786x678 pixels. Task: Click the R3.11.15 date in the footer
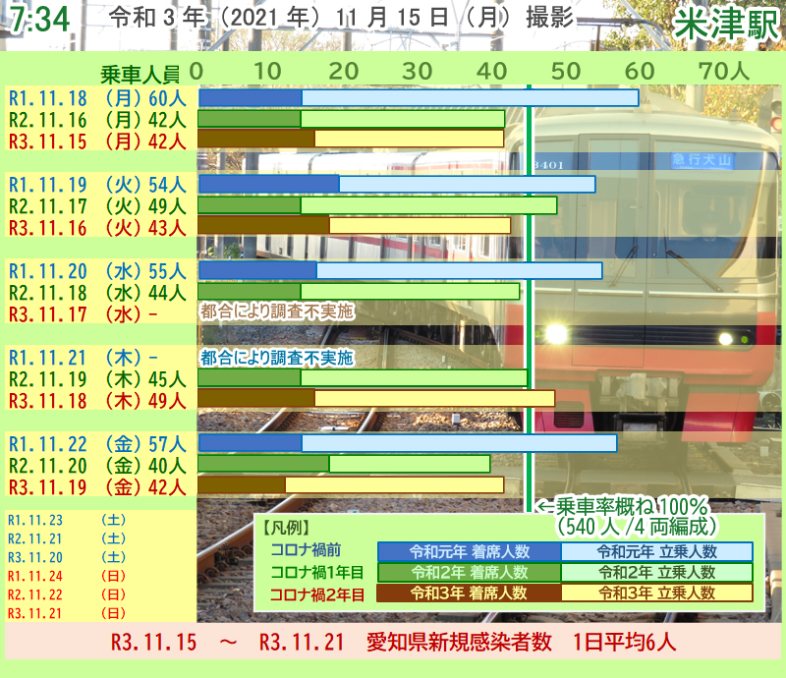[x=154, y=643]
